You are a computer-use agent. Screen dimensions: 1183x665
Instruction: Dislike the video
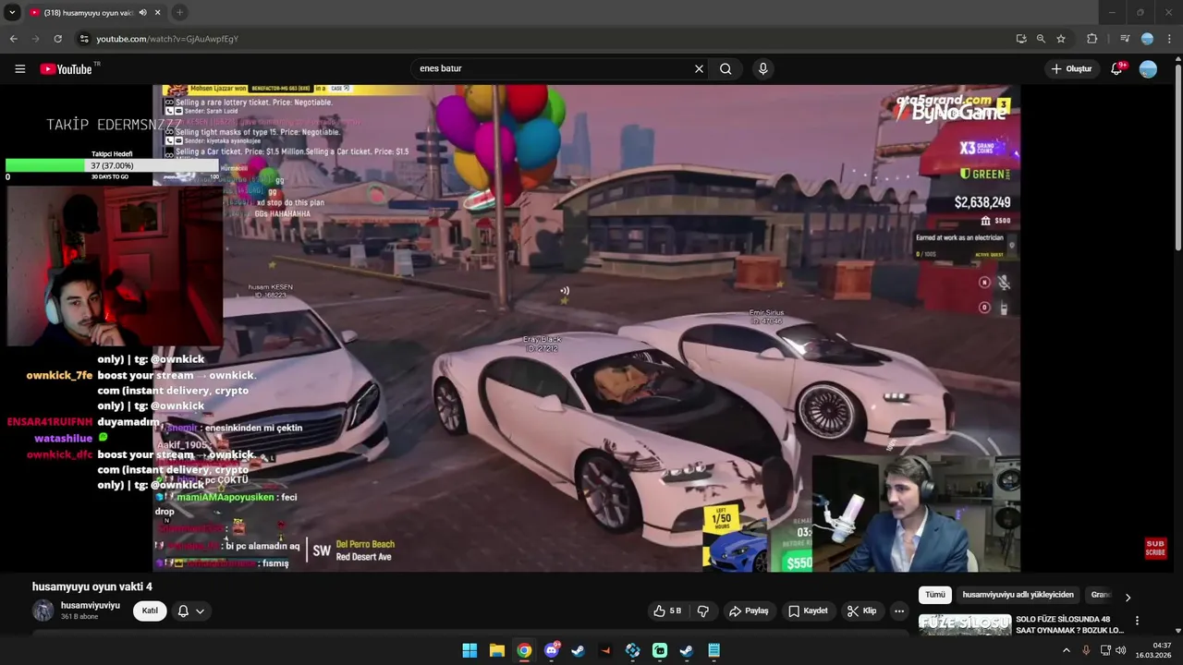point(702,611)
